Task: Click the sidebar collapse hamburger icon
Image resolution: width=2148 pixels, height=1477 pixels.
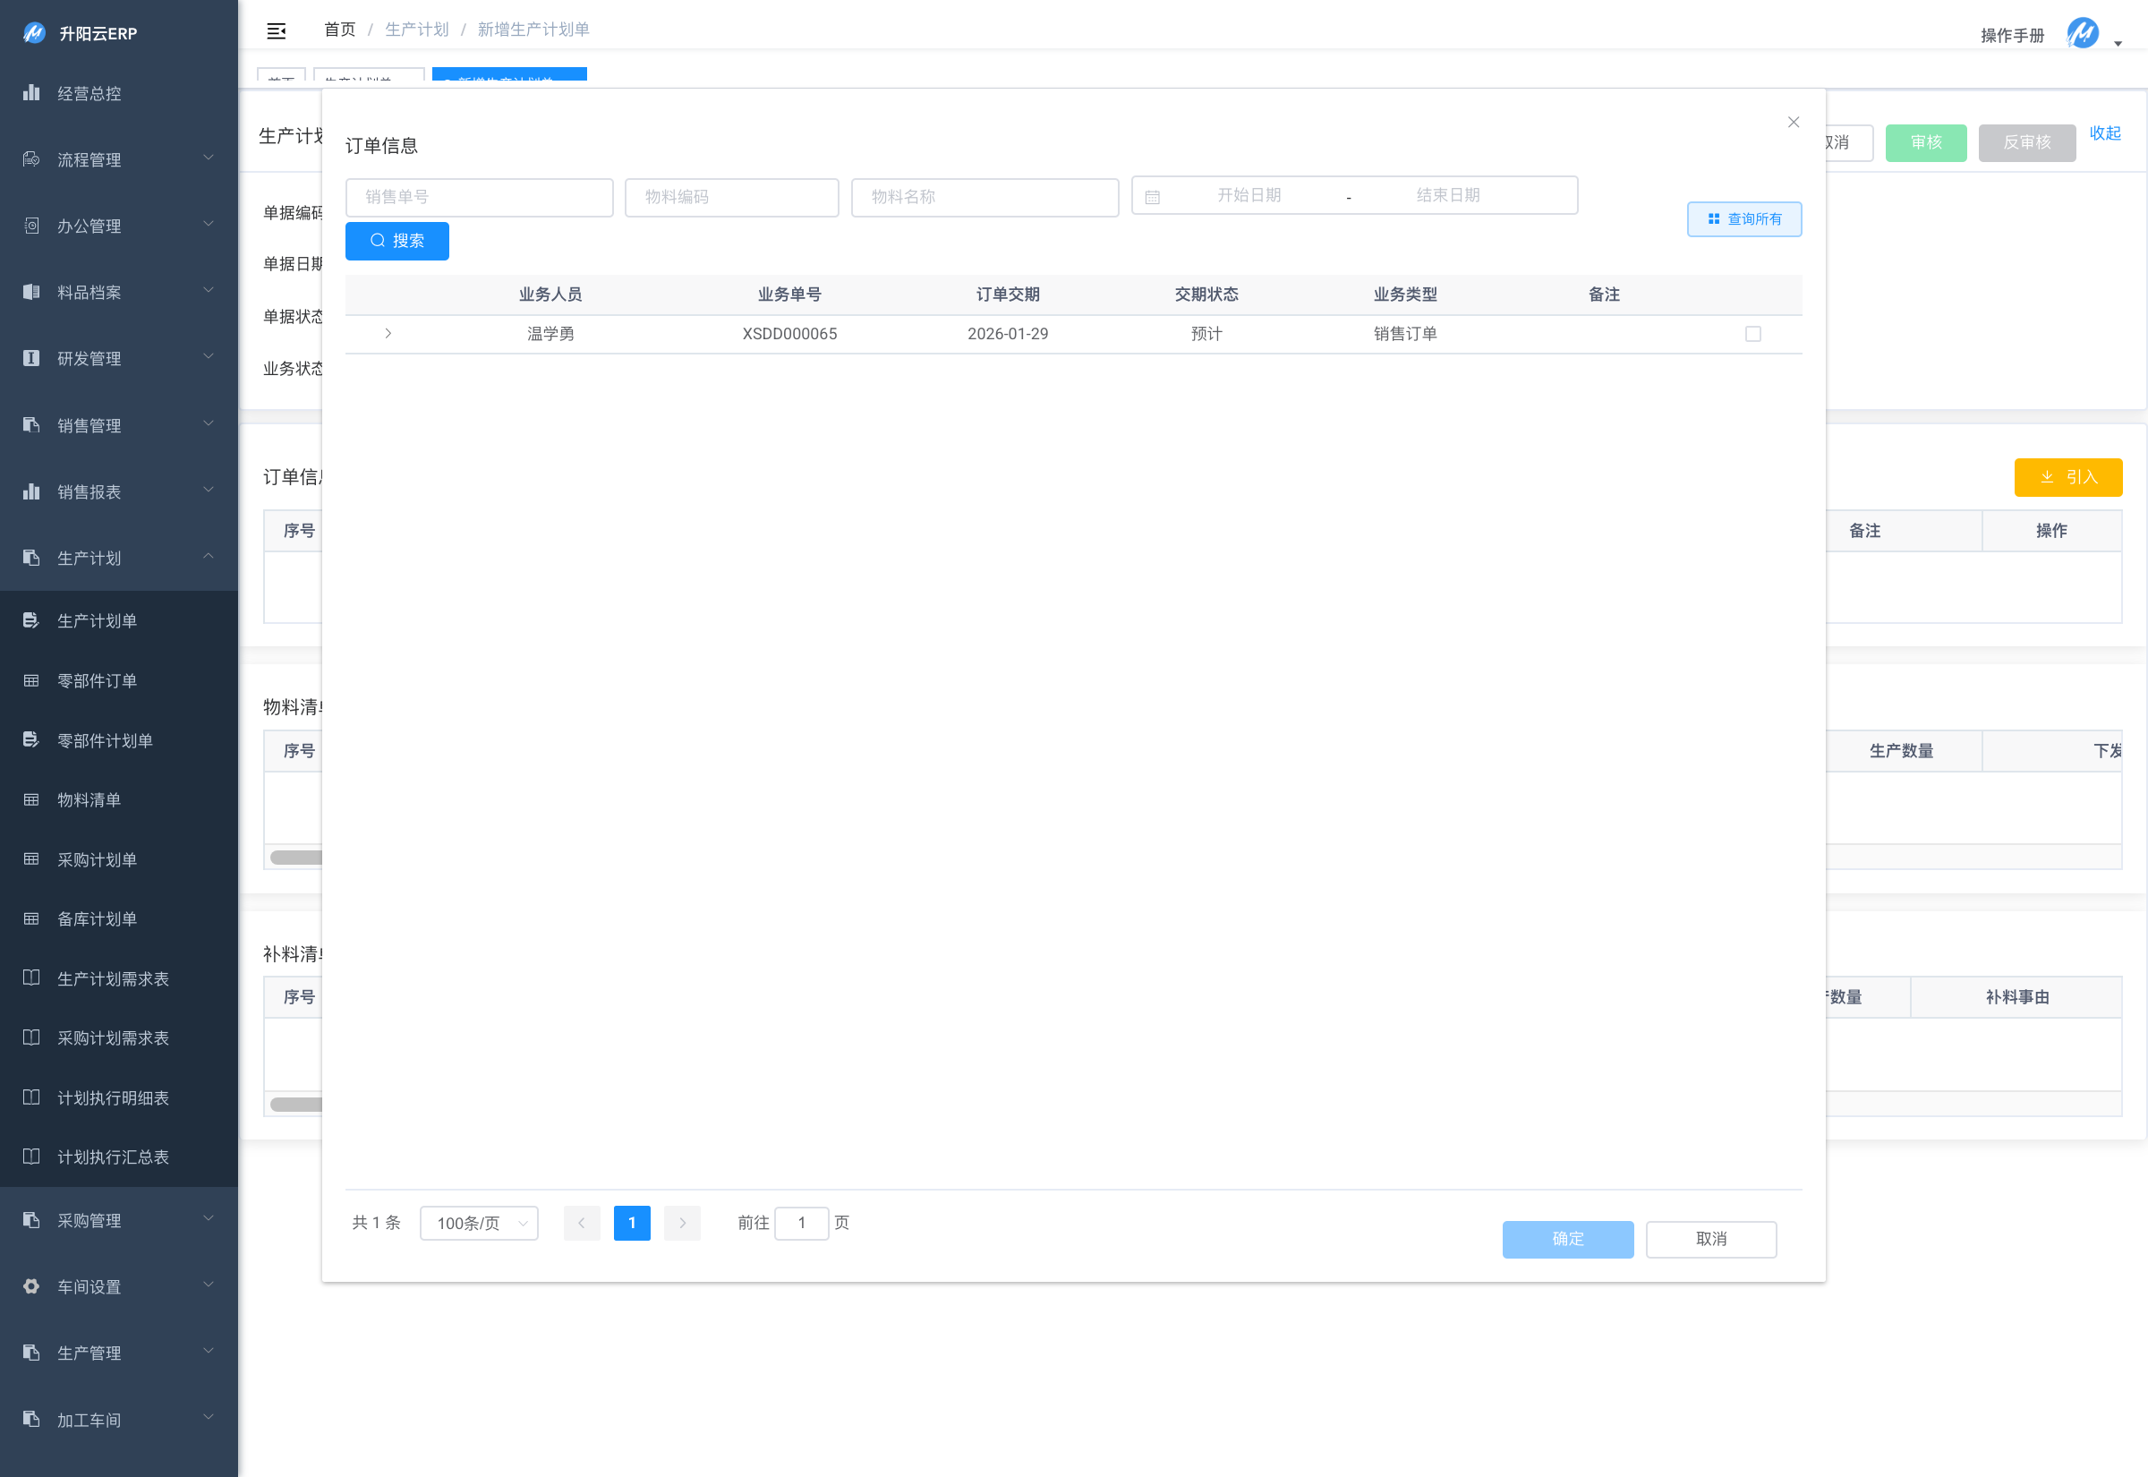Action: point(276,30)
